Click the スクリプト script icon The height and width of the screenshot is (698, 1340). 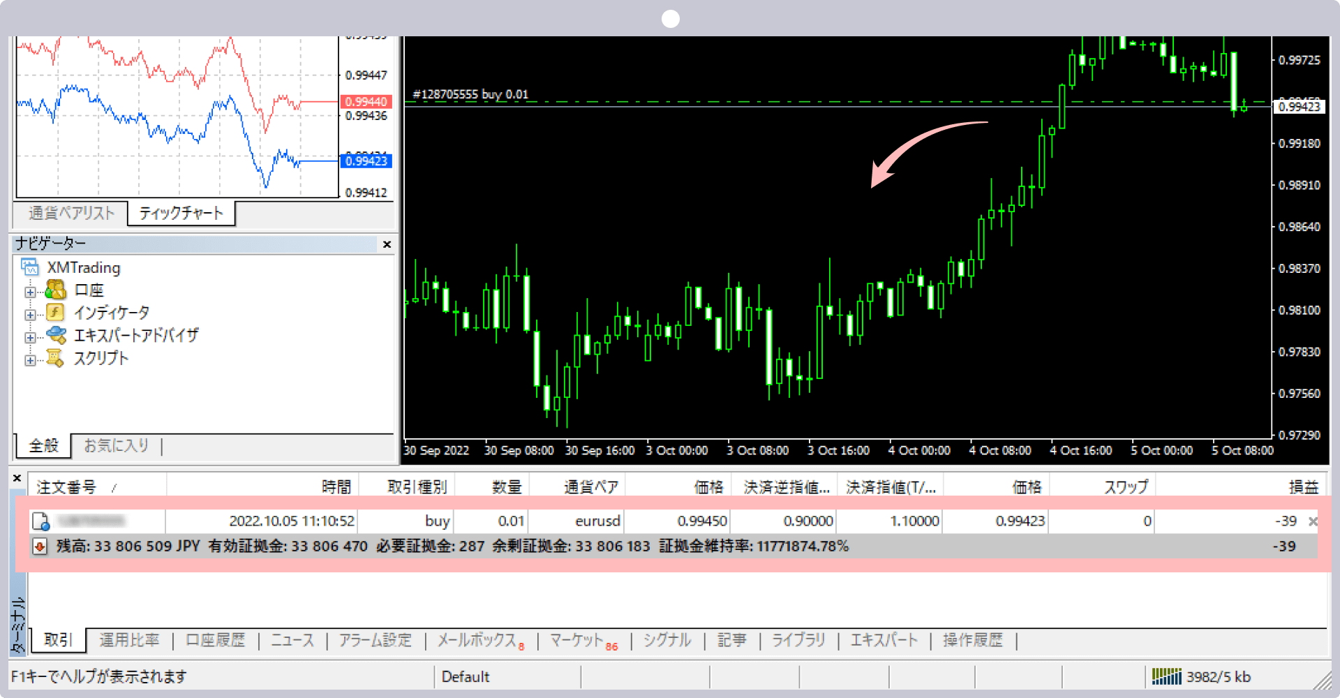(x=56, y=358)
